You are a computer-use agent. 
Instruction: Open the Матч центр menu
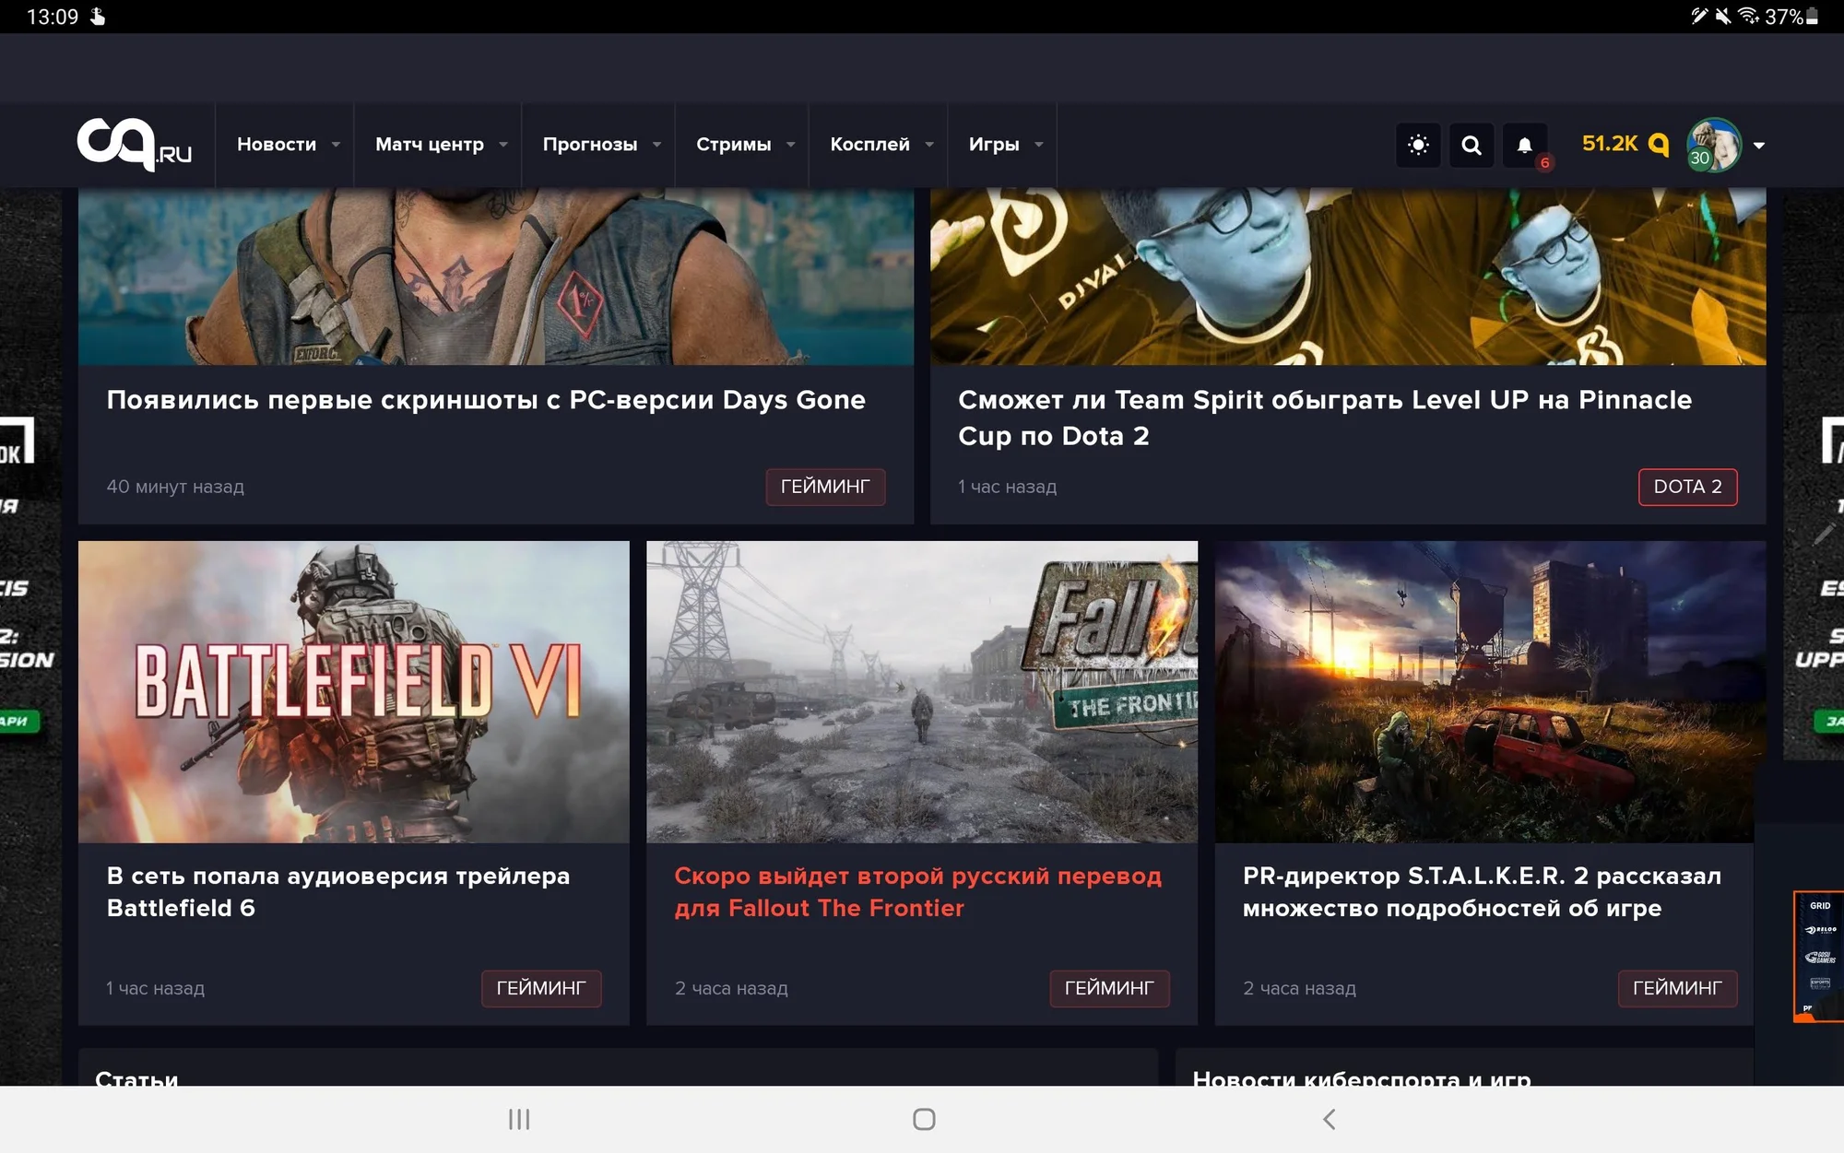coord(430,145)
